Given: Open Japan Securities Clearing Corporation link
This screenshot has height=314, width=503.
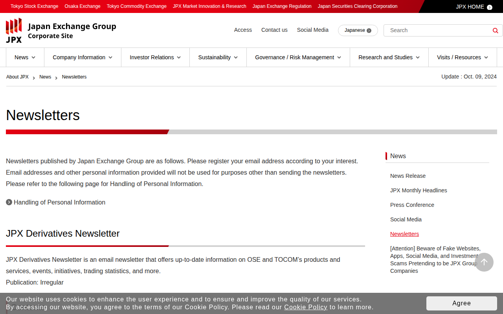Looking at the screenshot, I should coord(358,6).
